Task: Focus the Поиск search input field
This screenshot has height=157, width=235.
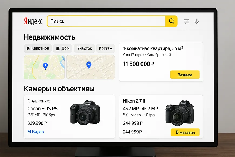Action: click(x=106, y=21)
